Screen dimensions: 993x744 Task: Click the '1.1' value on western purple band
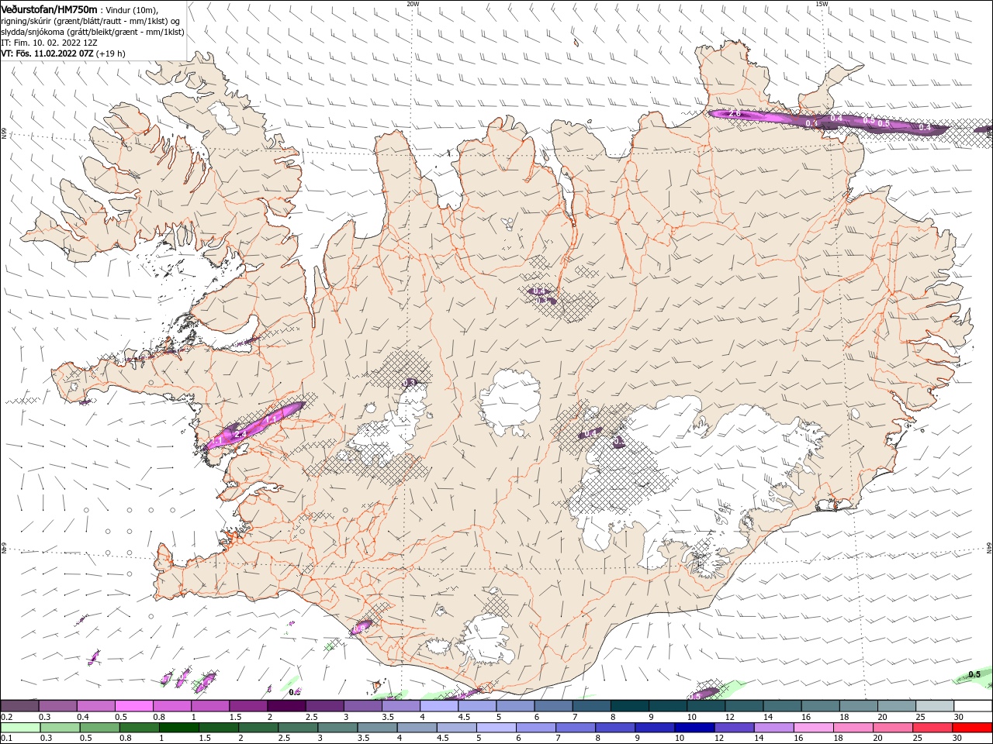click(x=272, y=419)
